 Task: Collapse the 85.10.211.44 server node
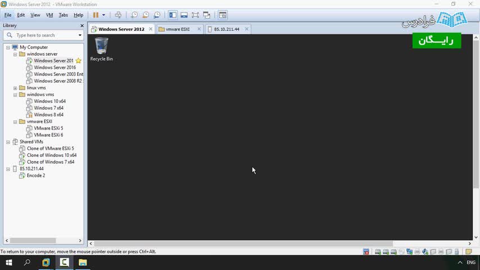(8, 169)
